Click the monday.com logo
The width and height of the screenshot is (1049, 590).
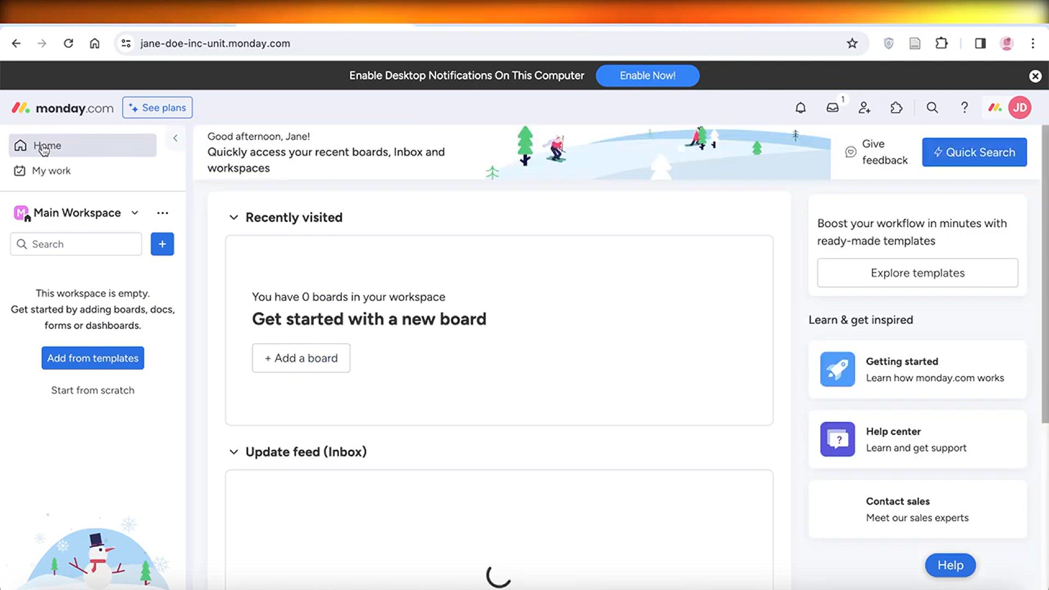tap(62, 108)
